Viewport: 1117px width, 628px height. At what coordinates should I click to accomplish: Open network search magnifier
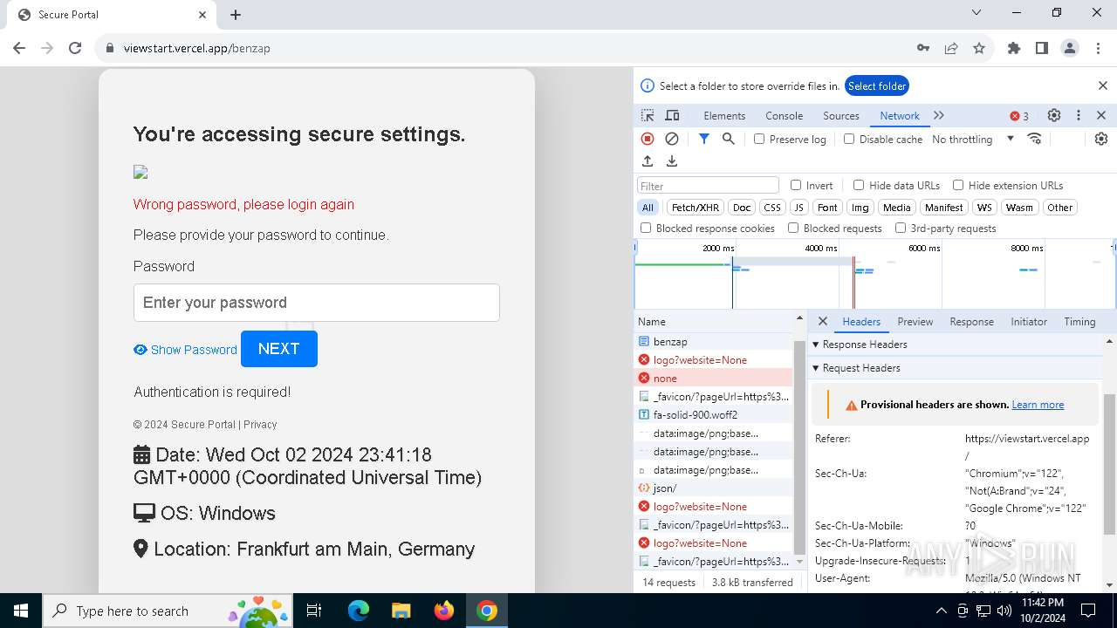click(x=729, y=139)
